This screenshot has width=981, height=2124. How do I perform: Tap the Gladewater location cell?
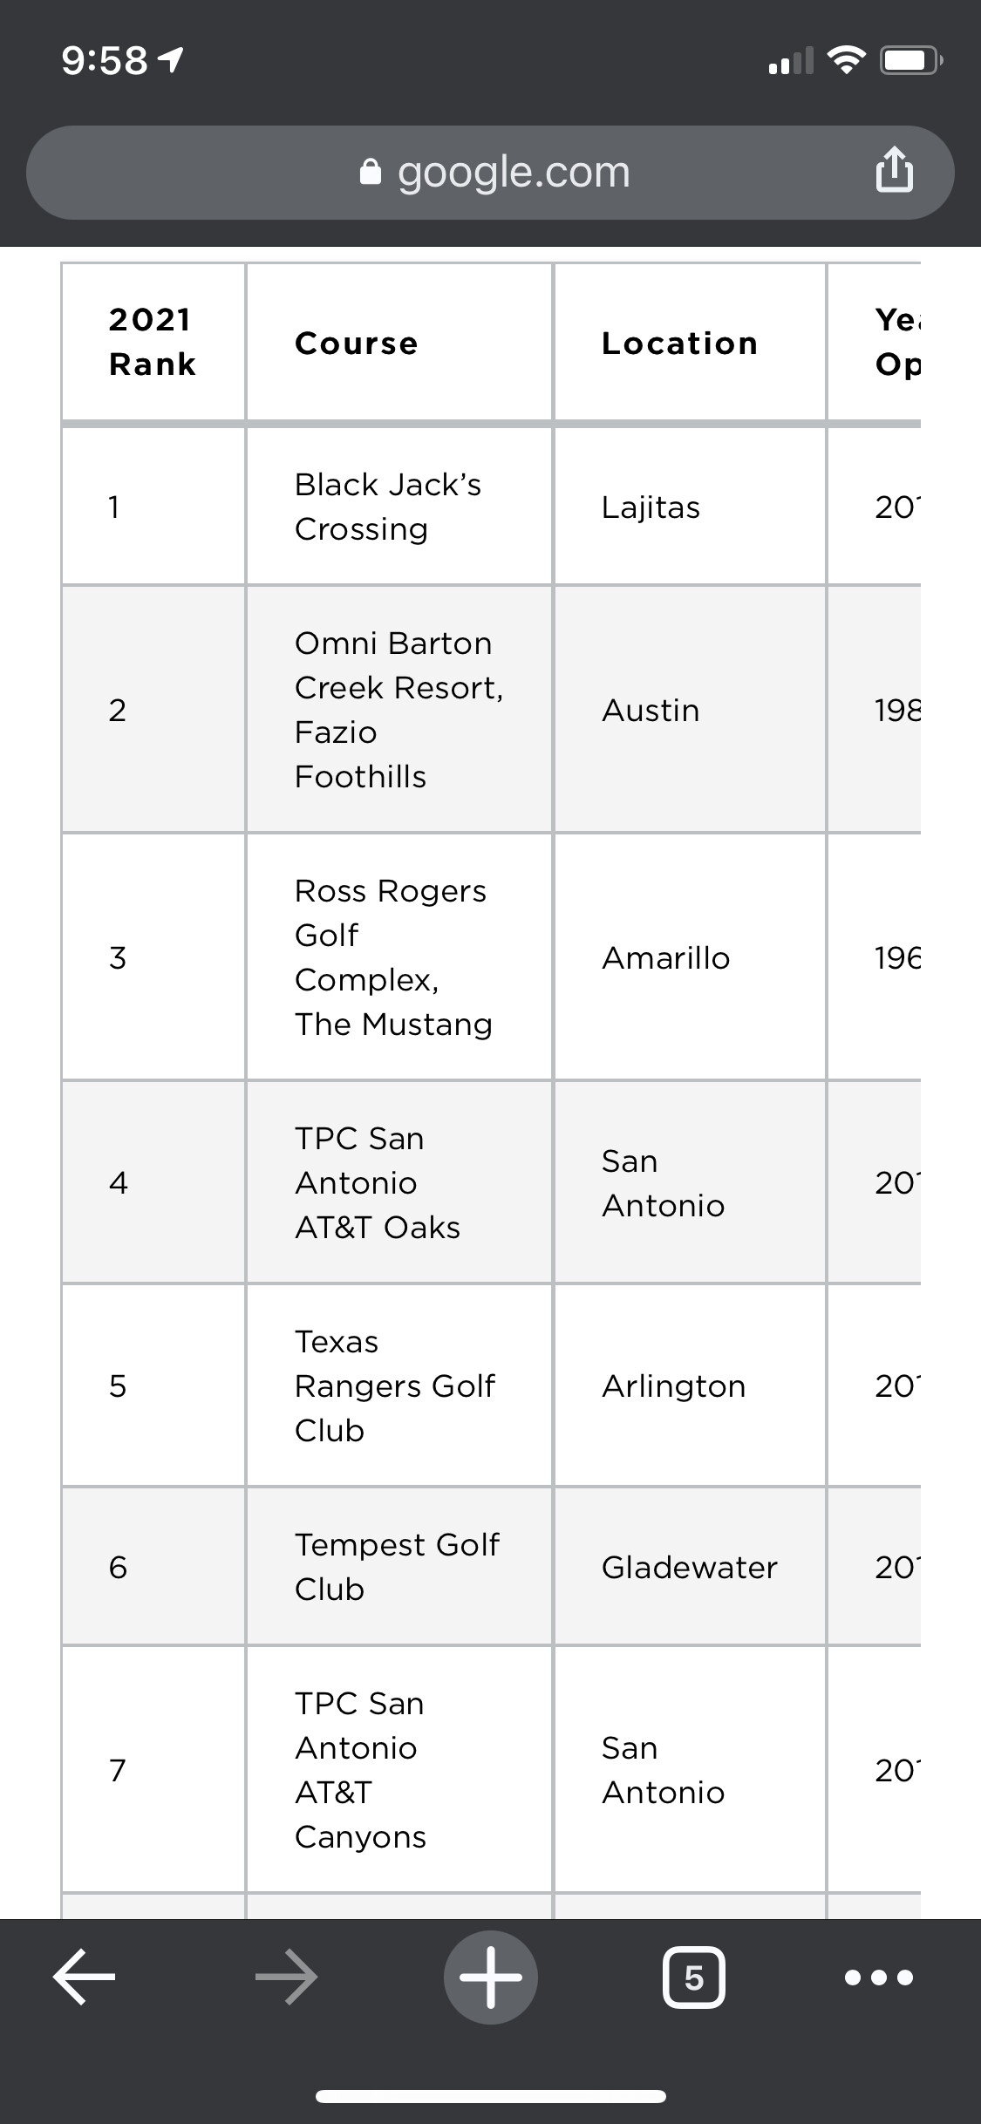click(x=689, y=1568)
